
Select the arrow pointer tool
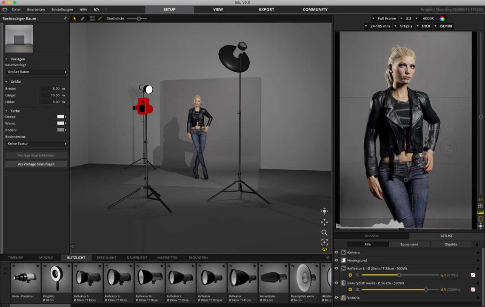coord(75,19)
